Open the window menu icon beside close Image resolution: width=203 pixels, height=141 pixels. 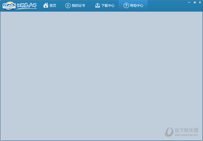click(x=195, y=2)
